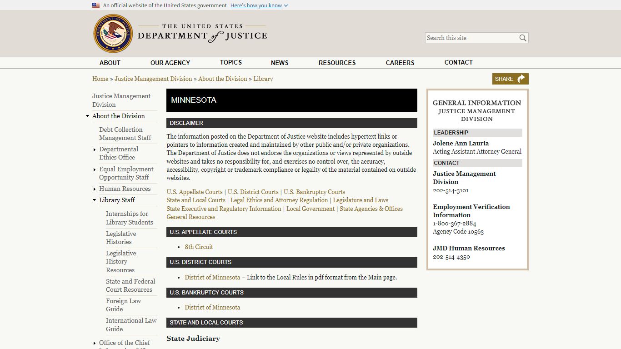The width and height of the screenshot is (621, 349).
Task: Open Internships for Library Students
Action: point(130,218)
